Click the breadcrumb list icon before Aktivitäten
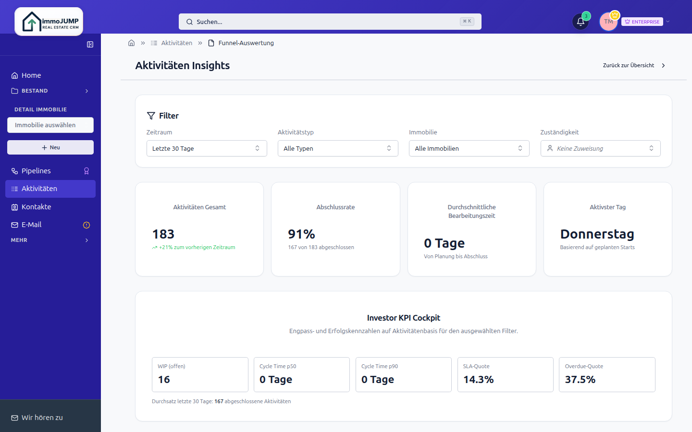692x432 pixels. 154,43
